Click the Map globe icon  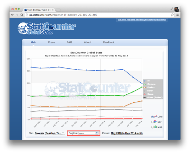pos(155,127)
